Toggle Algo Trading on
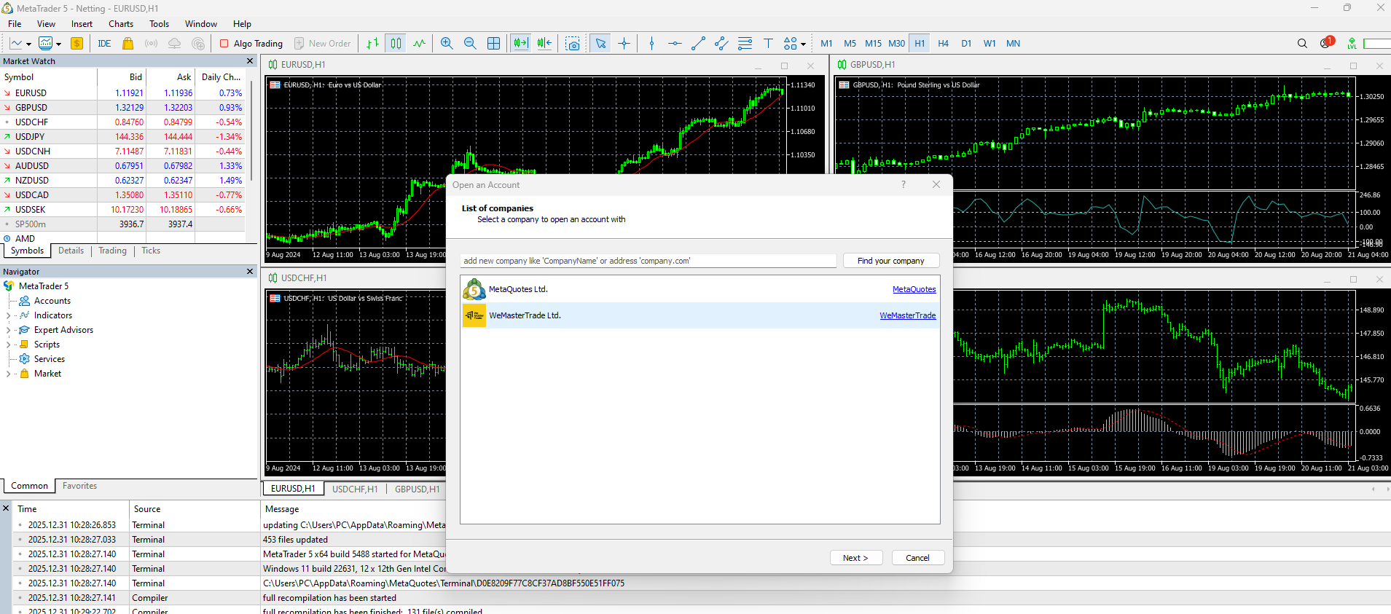This screenshot has width=1391, height=614. coord(251,44)
